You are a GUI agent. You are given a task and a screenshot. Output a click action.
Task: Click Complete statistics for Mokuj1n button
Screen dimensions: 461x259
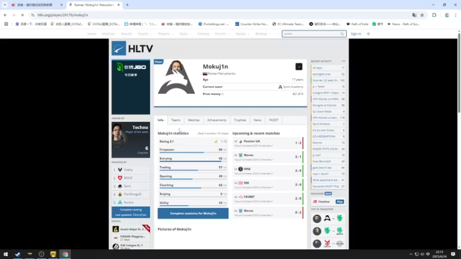pos(193,214)
